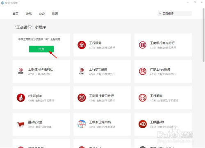Click 4.1分 rating under 工商银行南充分行
The width and height of the screenshot is (205, 148).
[x=153, y=48]
